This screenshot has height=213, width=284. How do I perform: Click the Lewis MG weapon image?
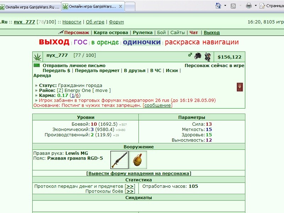tap(119, 160)
